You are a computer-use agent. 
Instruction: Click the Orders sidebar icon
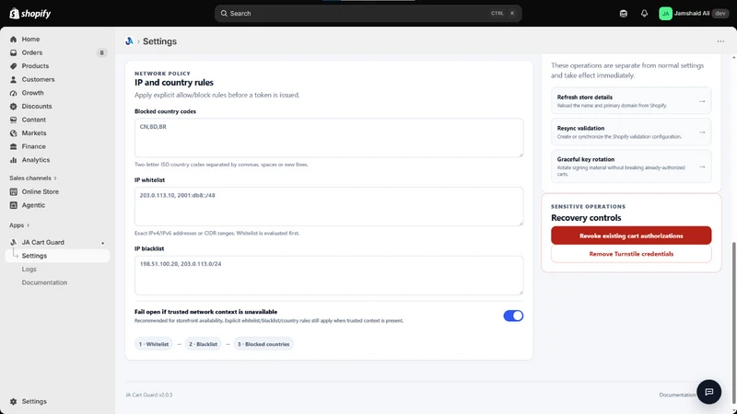click(x=13, y=52)
